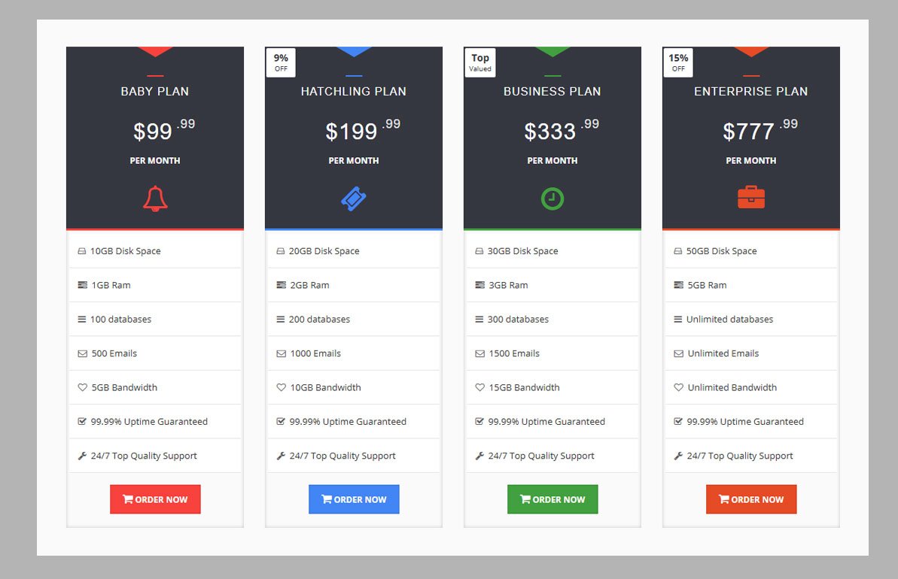Order the Baby Plan now
Screen dimensions: 898x579
(155, 499)
